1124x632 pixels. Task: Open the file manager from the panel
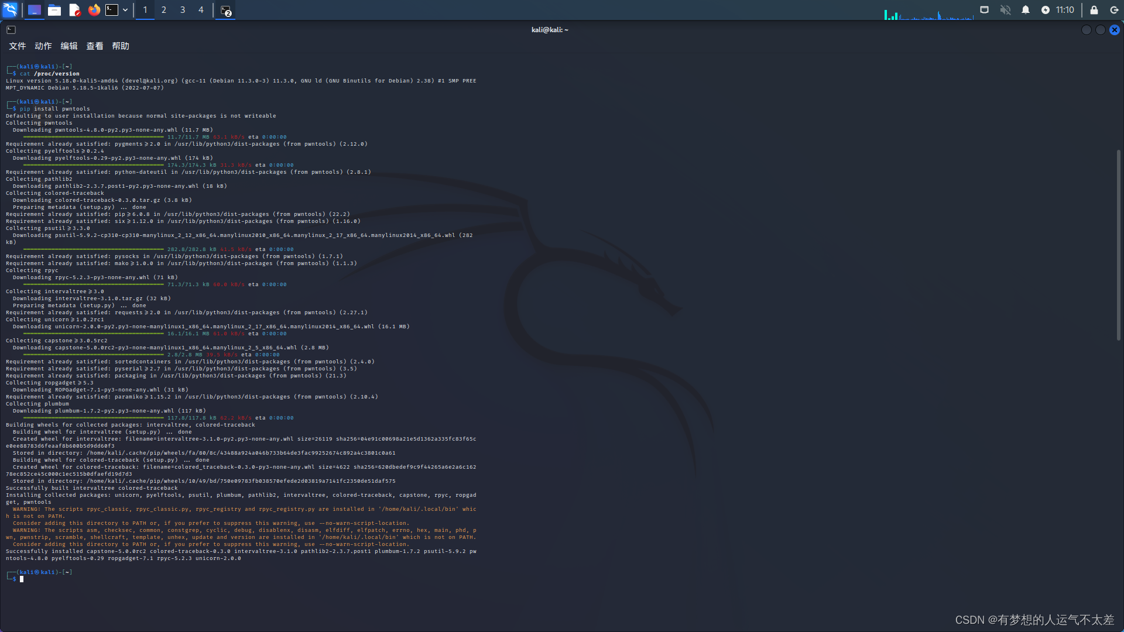point(54,10)
